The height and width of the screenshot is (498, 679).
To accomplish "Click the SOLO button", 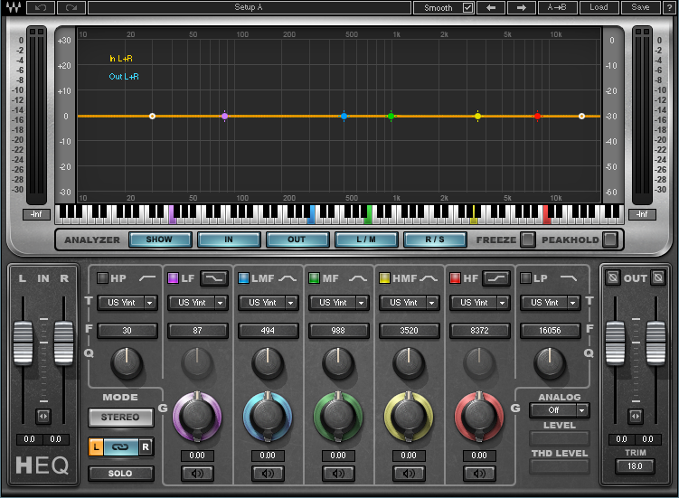I will (x=121, y=474).
